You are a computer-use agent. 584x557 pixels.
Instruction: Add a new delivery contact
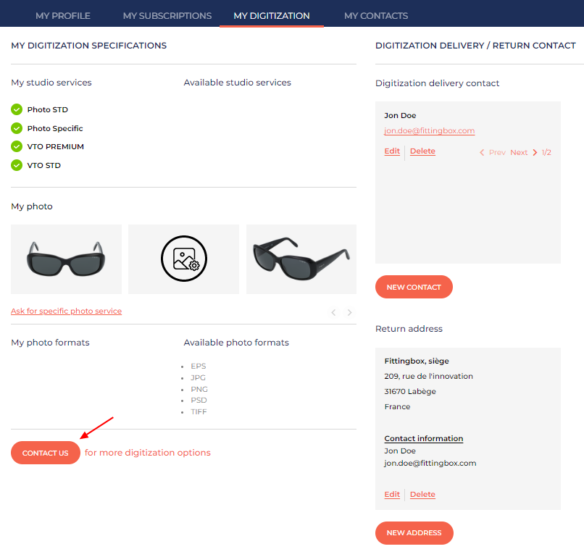tap(414, 287)
